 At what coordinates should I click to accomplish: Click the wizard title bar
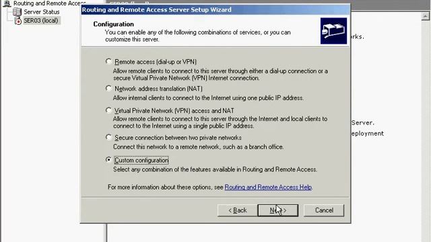coord(215,9)
